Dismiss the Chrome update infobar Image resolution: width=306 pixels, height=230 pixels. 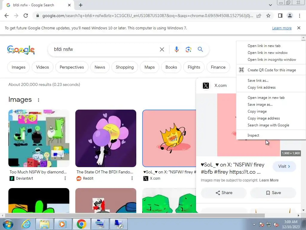(299, 28)
